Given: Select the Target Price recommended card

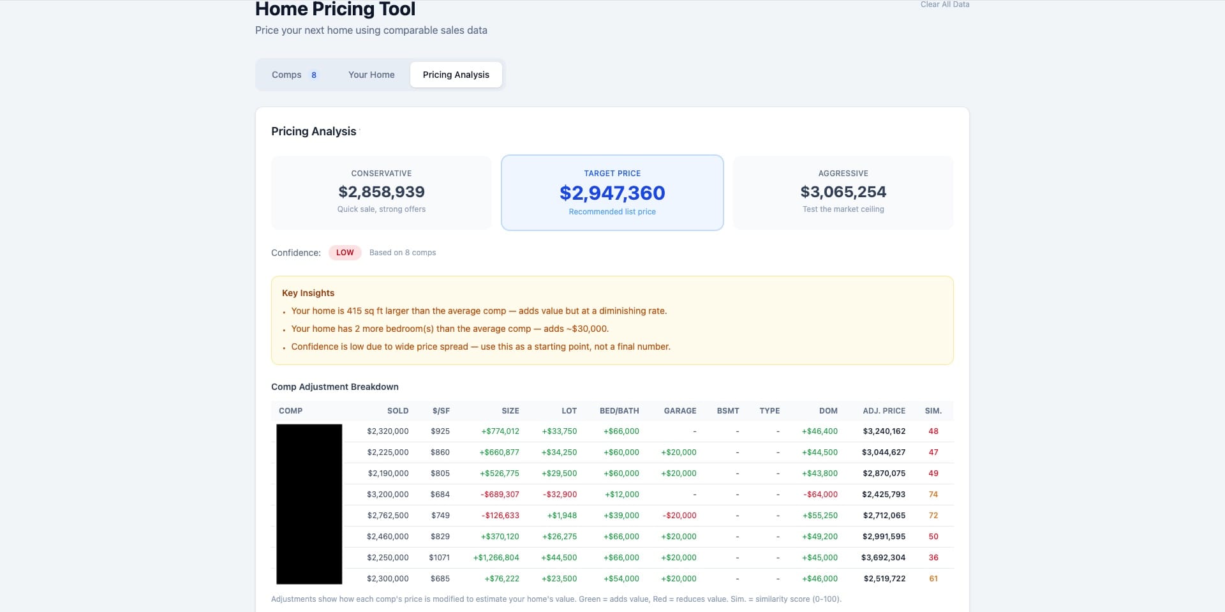Looking at the screenshot, I should [x=612, y=192].
